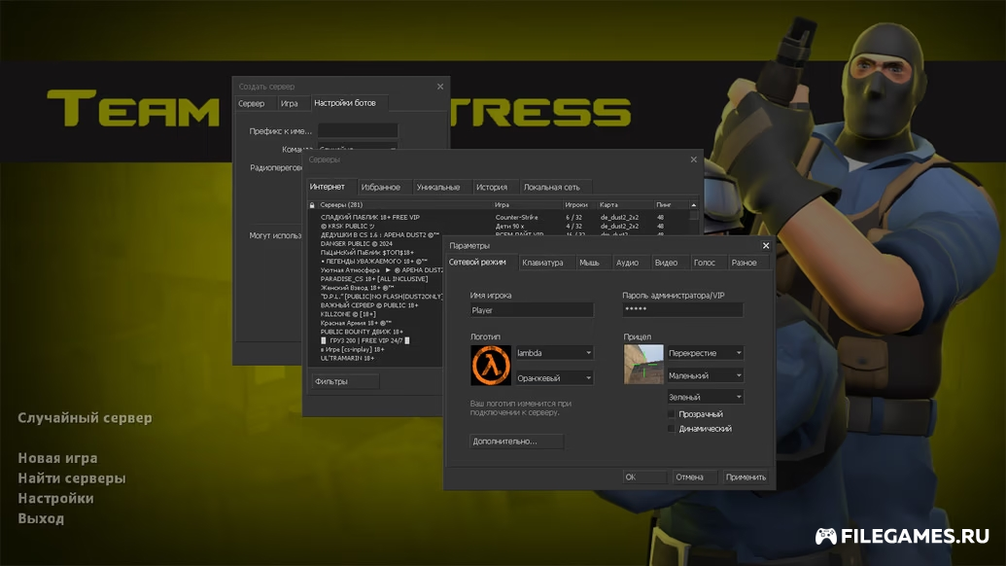Select server ПаЦанСкиЙ ПаБлик $ТОП$18+
Image resolution: width=1006 pixels, height=566 pixels.
367,253
